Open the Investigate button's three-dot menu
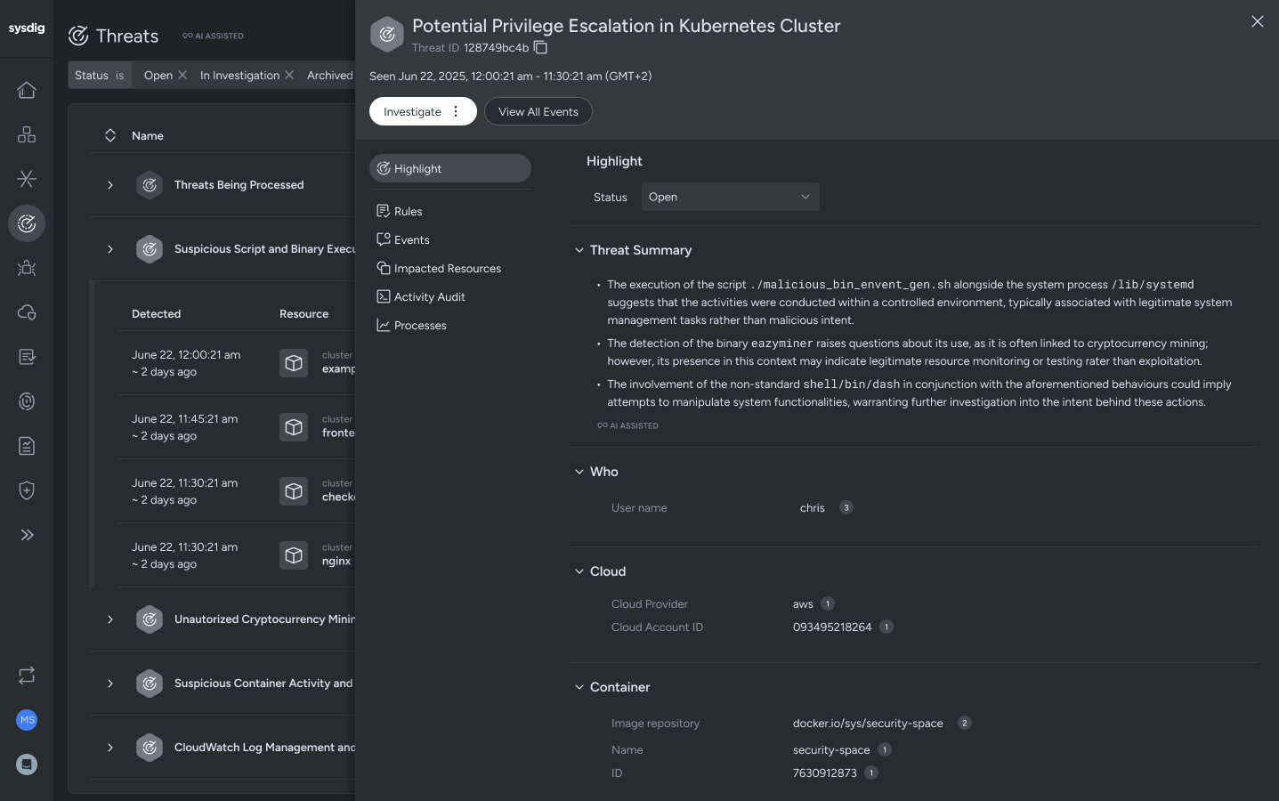 [456, 111]
